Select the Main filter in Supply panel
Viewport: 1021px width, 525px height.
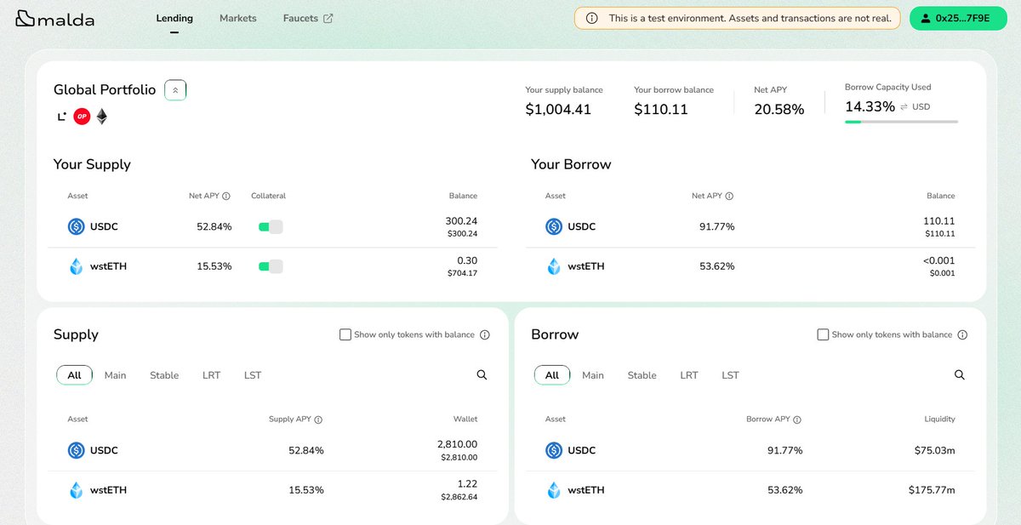tap(115, 375)
